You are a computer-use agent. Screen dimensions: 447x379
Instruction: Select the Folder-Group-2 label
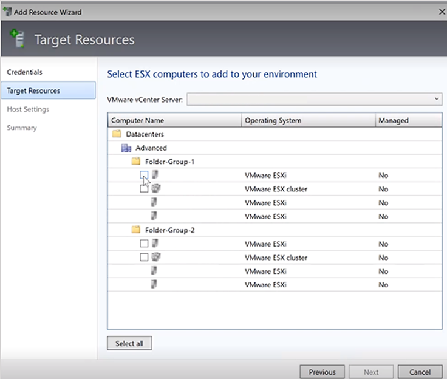pyautogui.click(x=169, y=230)
